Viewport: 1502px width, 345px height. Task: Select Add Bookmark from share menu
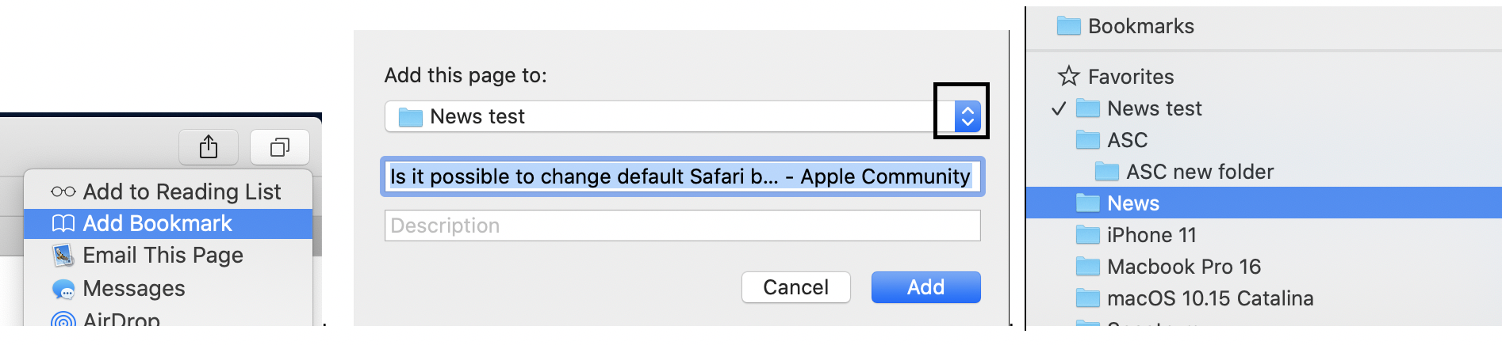tap(158, 224)
